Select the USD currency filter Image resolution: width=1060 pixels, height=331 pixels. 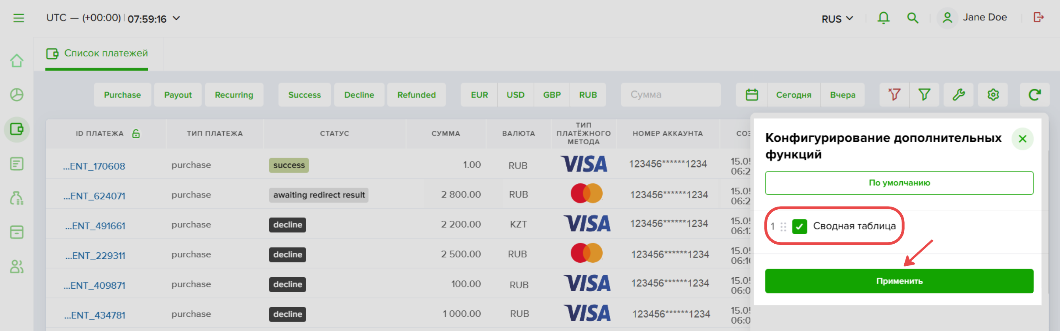point(515,95)
